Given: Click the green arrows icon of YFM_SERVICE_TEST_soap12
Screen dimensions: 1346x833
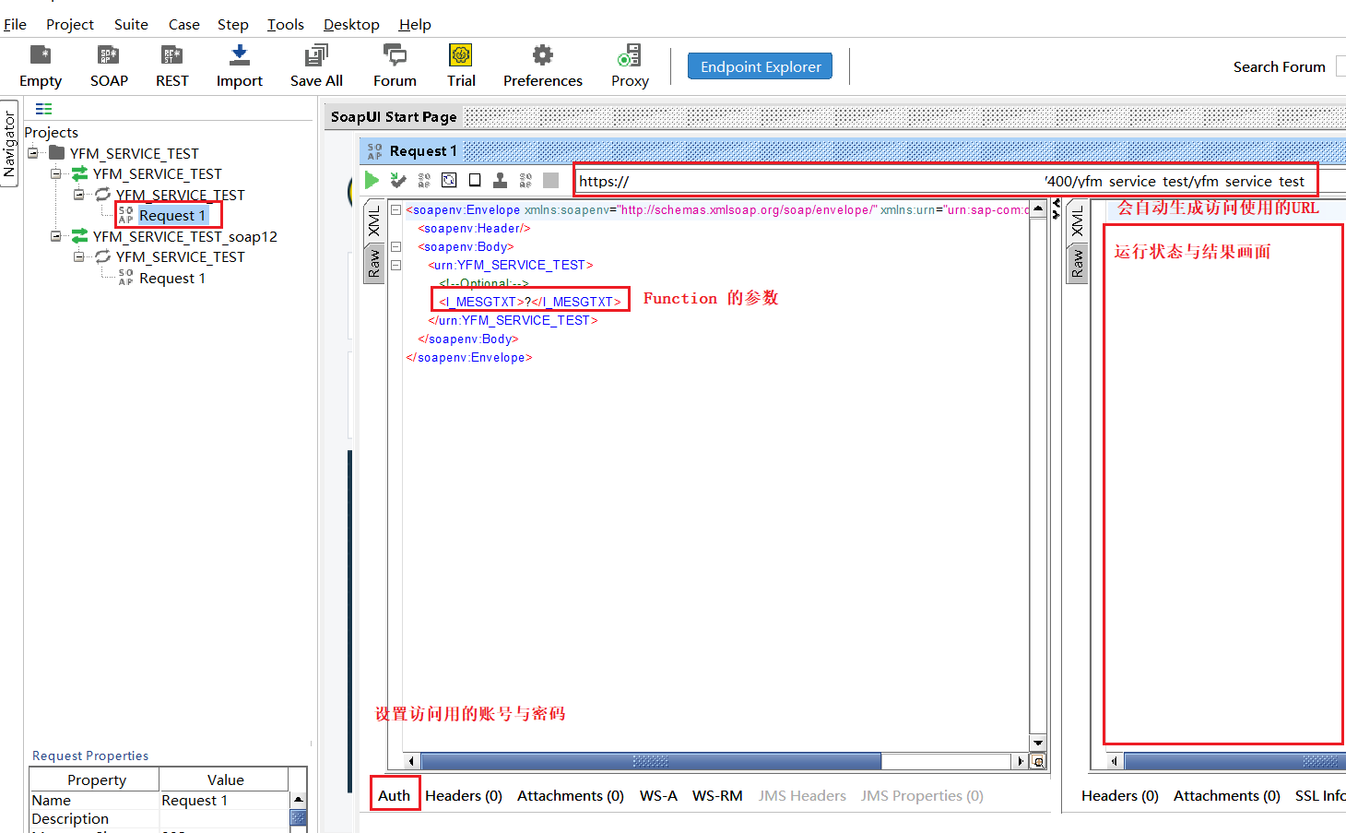Looking at the screenshot, I should [x=80, y=236].
